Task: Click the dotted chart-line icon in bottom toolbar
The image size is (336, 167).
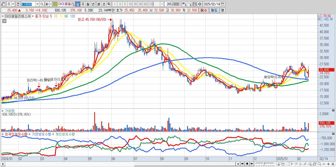Action: pyautogui.click(x=287, y=164)
